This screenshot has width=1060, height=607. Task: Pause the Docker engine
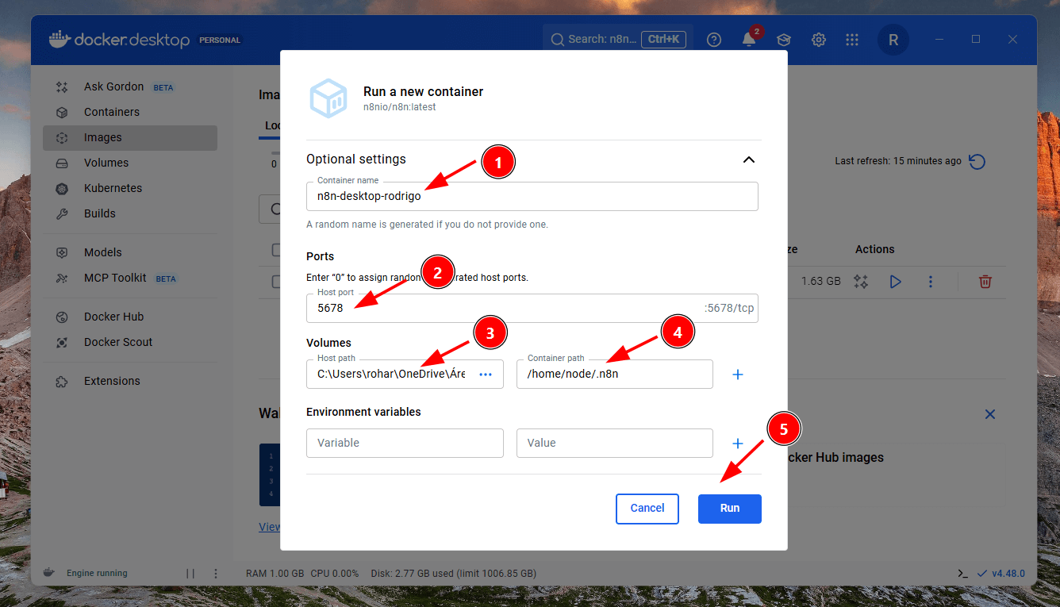click(190, 573)
